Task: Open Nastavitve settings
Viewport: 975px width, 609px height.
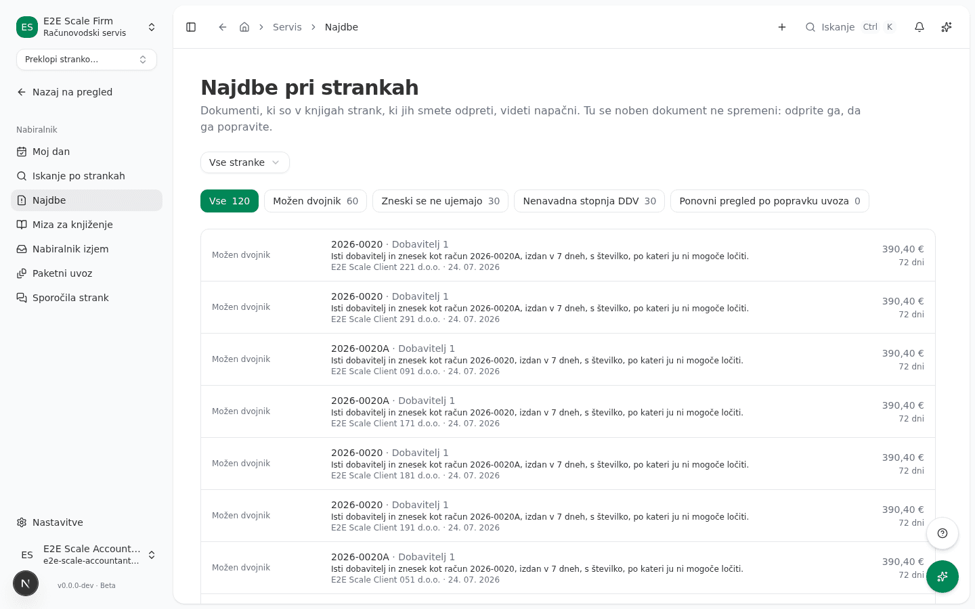Action: click(x=87, y=522)
